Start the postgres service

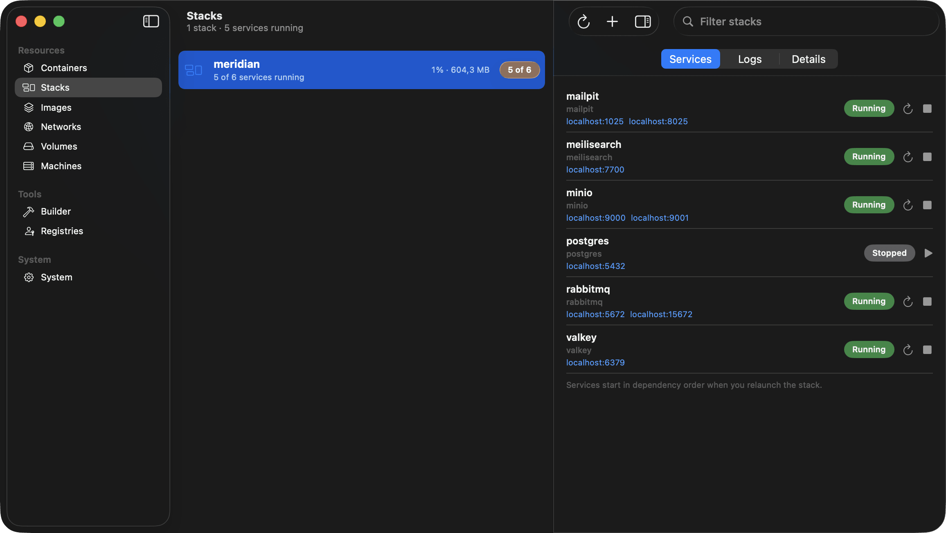click(x=928, y=253)
